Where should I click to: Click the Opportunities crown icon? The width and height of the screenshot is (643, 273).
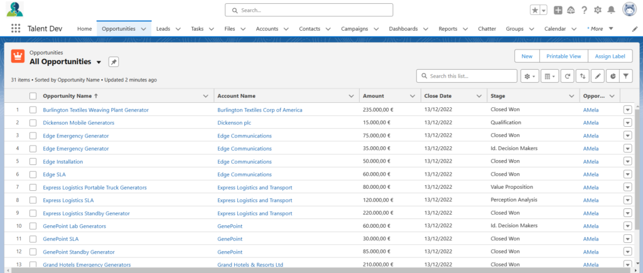tap(18, 56)
